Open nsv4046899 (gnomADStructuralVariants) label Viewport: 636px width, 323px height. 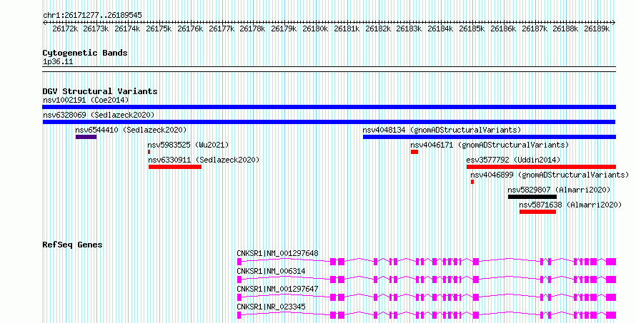(550, 175)
